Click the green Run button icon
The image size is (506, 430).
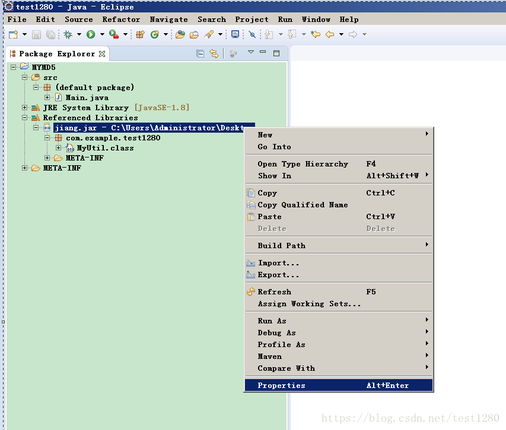91,34
